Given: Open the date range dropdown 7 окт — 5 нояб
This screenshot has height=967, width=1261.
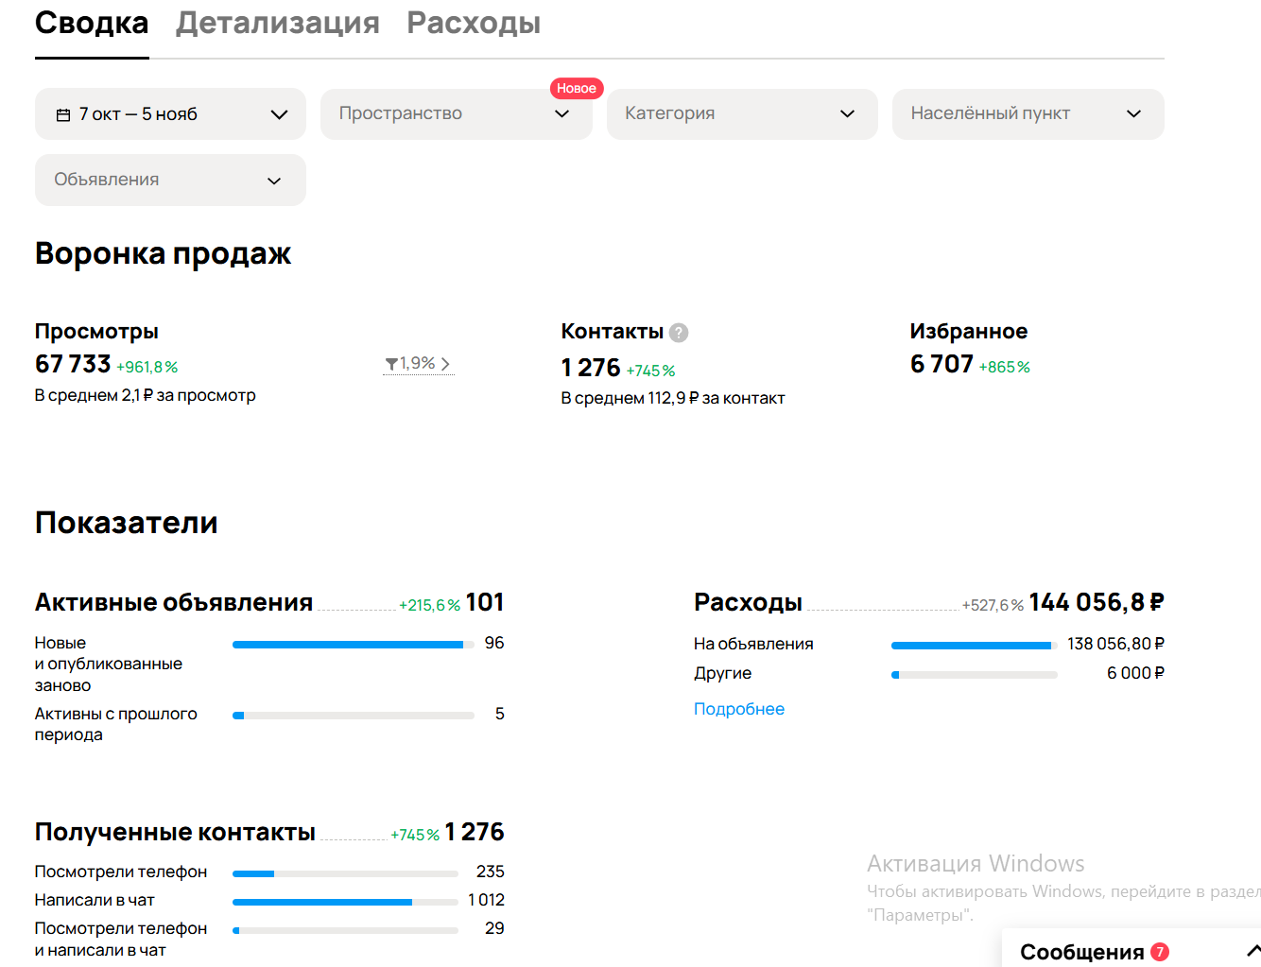Looking at the screenshot, I should coord(170,114).
